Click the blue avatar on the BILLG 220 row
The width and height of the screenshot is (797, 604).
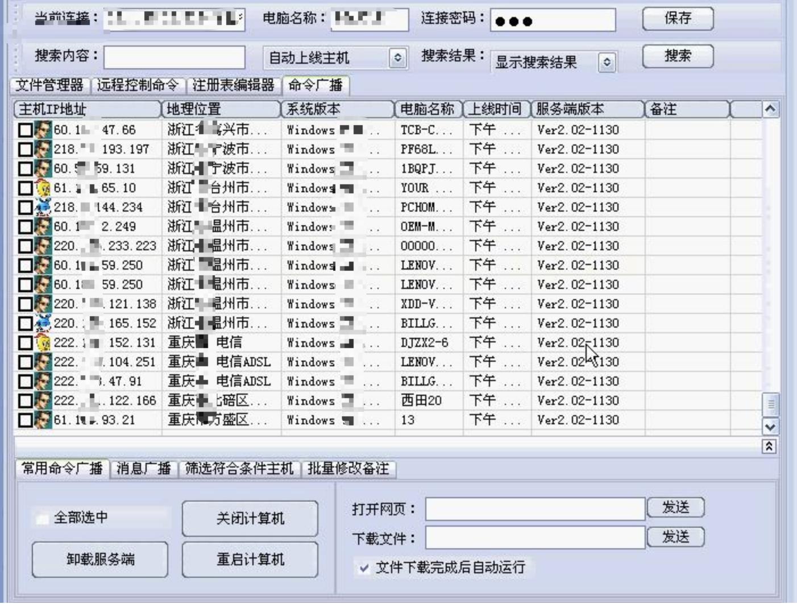pyautogui.click(x=43, y=323)
